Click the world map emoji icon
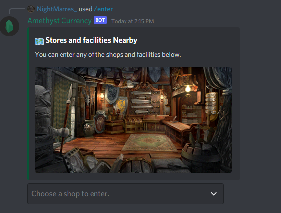This screenshot has height=213, width=281. coord(39,41)
